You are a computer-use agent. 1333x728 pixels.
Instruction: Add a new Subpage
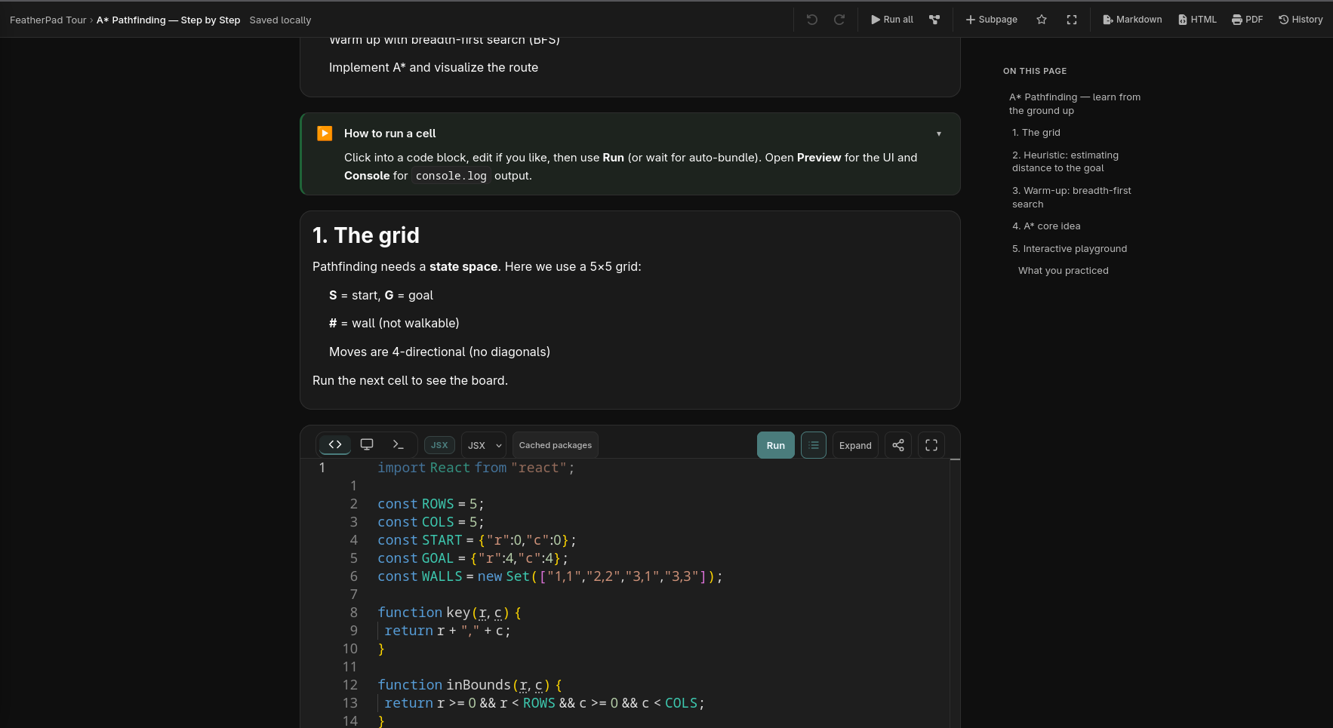pyautogui.click(x=991, y=20)
